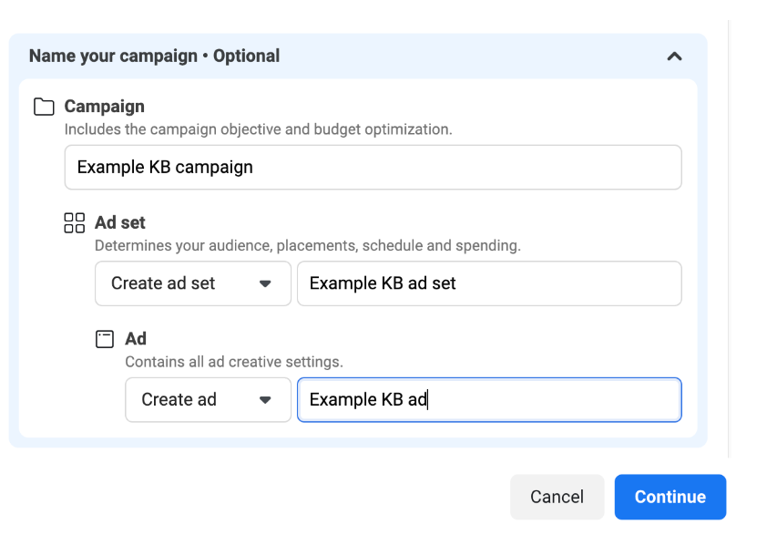Collapse the Name your campaign section chevron
This screenshot has width=767, height=535.
coord(674,57)
